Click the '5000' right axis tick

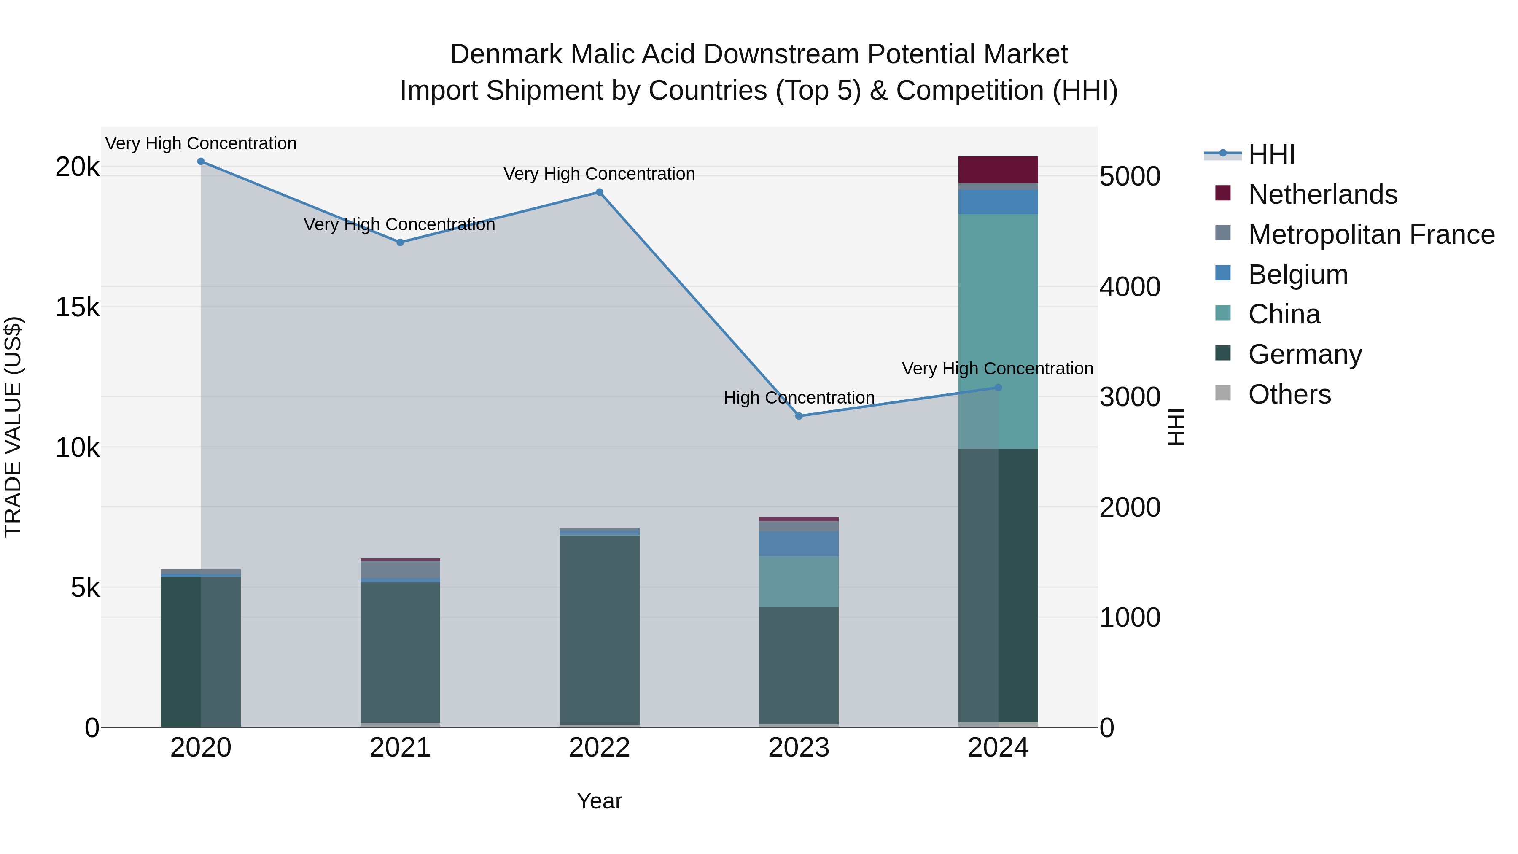click(x=1130, y=177)
